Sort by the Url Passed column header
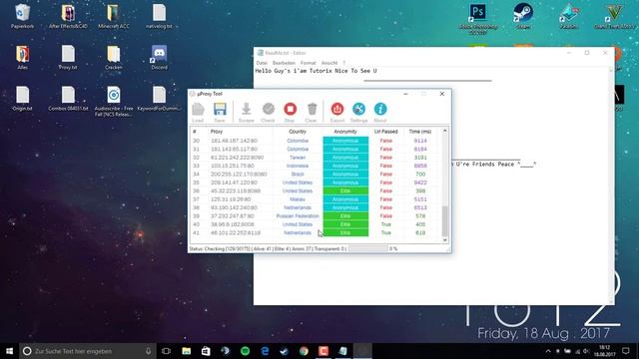Viewport: 639px width, 359px height. (x=386, y=132)
